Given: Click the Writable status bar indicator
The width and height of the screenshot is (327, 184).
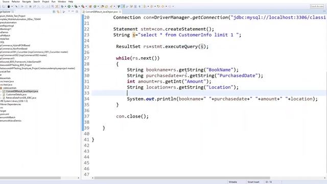Looking at the screenshot, I should (x=233, y=182).
